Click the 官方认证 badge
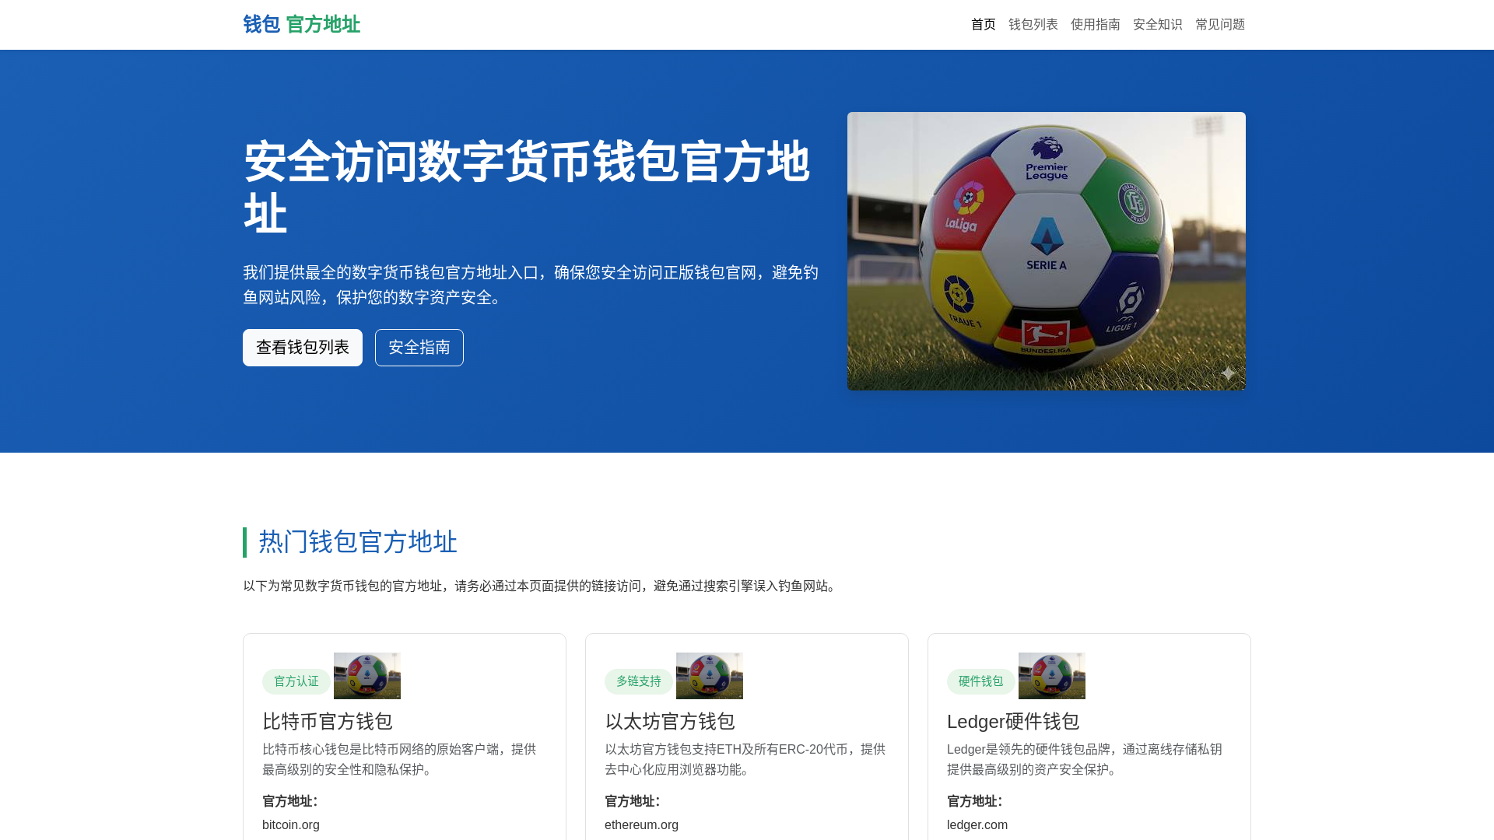Screen dimensions: 1494x840 coord(296,681)
